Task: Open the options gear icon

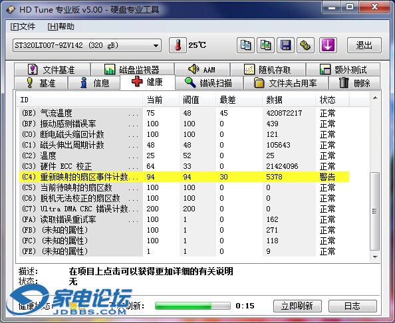Action: [x=305, y=45]
